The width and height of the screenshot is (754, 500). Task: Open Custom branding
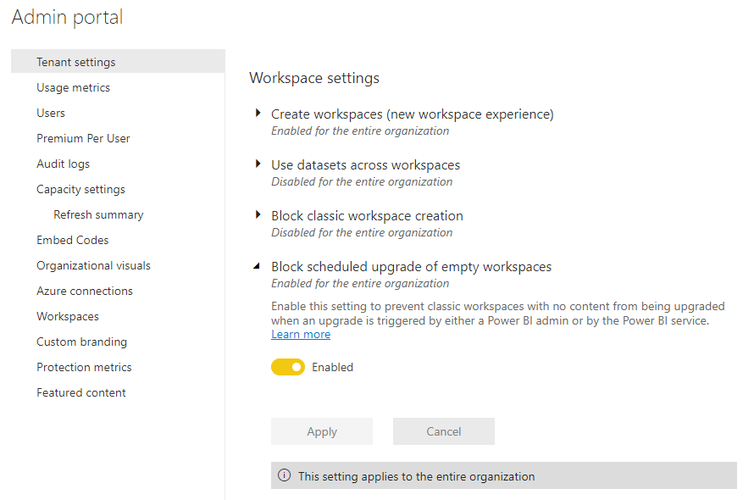point(81,342)
